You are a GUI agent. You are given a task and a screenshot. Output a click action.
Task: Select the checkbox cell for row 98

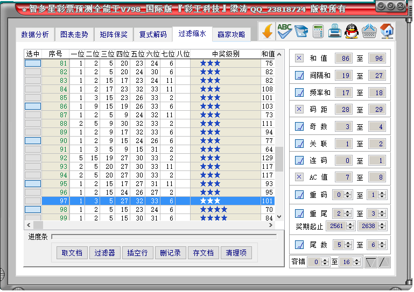33,209
